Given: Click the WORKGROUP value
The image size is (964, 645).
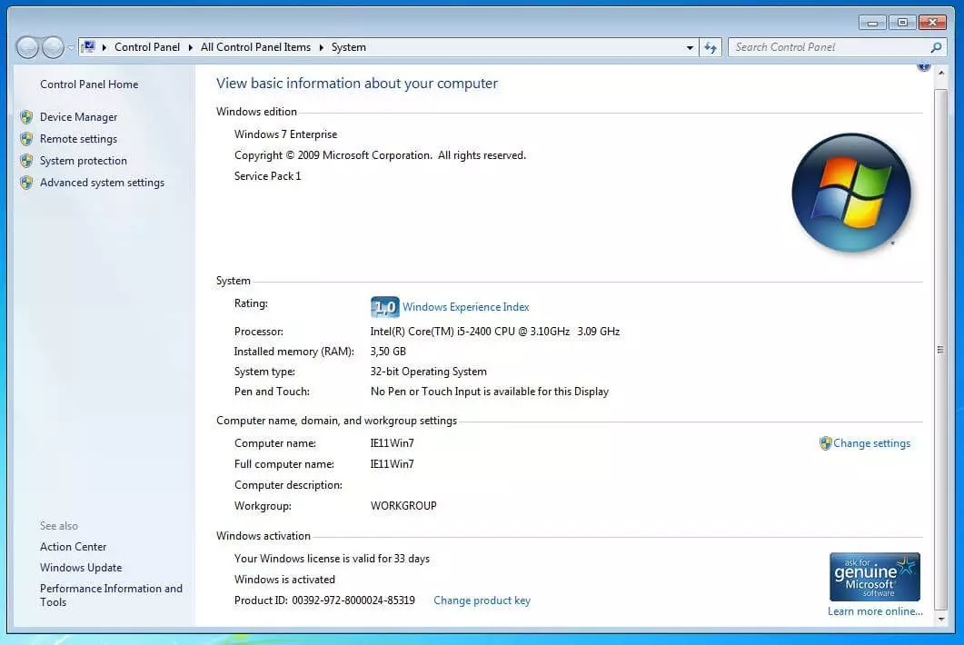Looking at the screenshot, I should coord(403,505).
